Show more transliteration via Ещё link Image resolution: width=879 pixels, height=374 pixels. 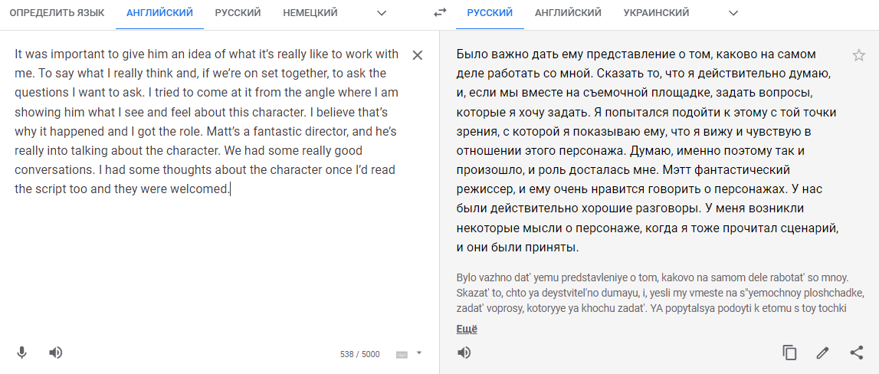[x=467, y=330]
